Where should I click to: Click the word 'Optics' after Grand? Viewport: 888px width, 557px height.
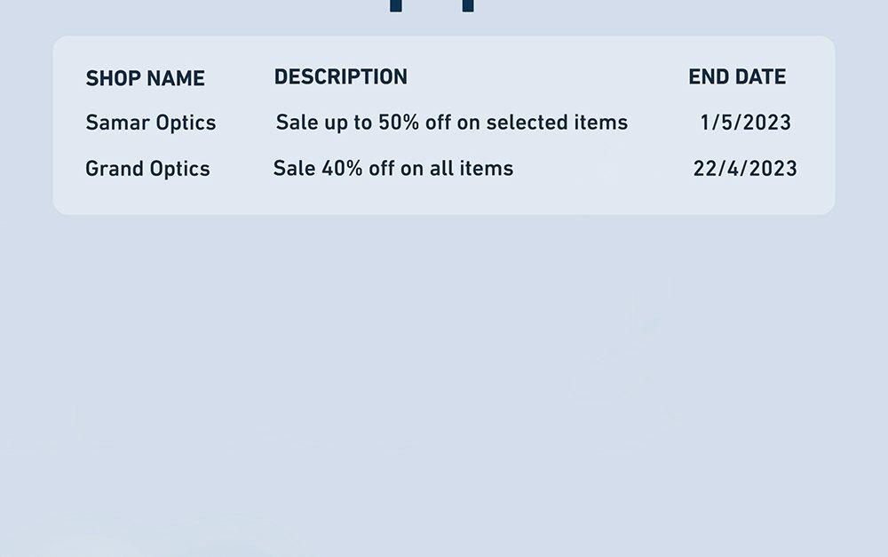(179, 169)
